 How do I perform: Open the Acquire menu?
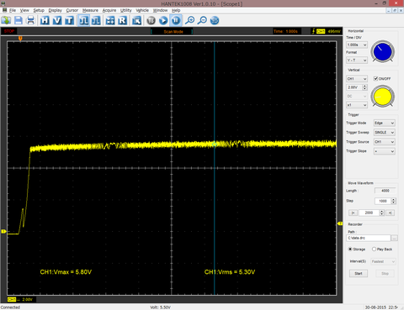point(109,10)
